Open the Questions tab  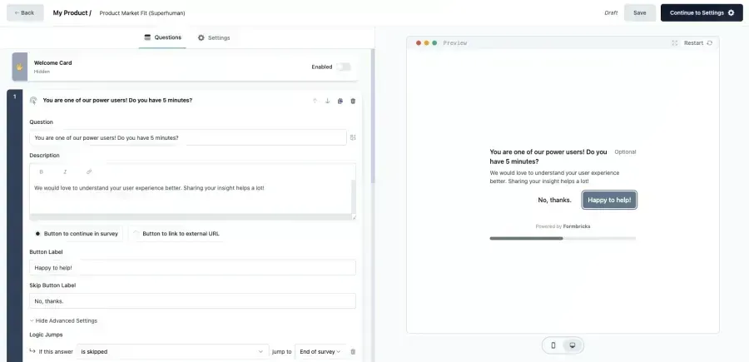point(163,37)
